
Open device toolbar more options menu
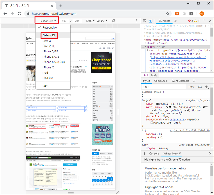coord(137,21)
